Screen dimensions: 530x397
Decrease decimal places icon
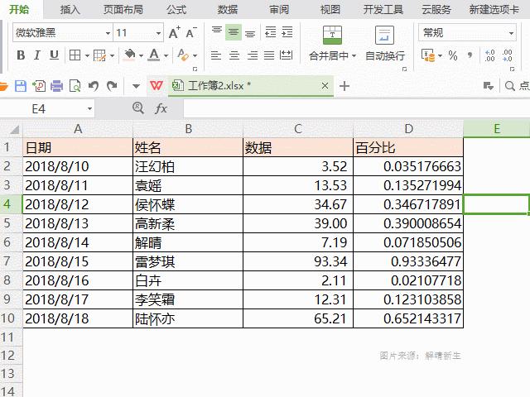pyautogui.click(x=507, y=55)
